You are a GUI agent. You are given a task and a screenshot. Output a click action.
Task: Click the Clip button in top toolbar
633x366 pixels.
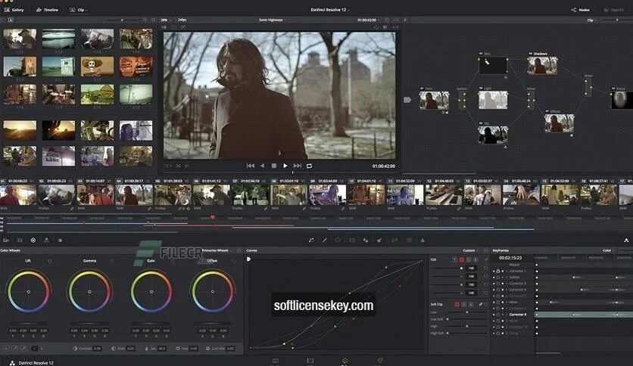click(x=78, y=10)
